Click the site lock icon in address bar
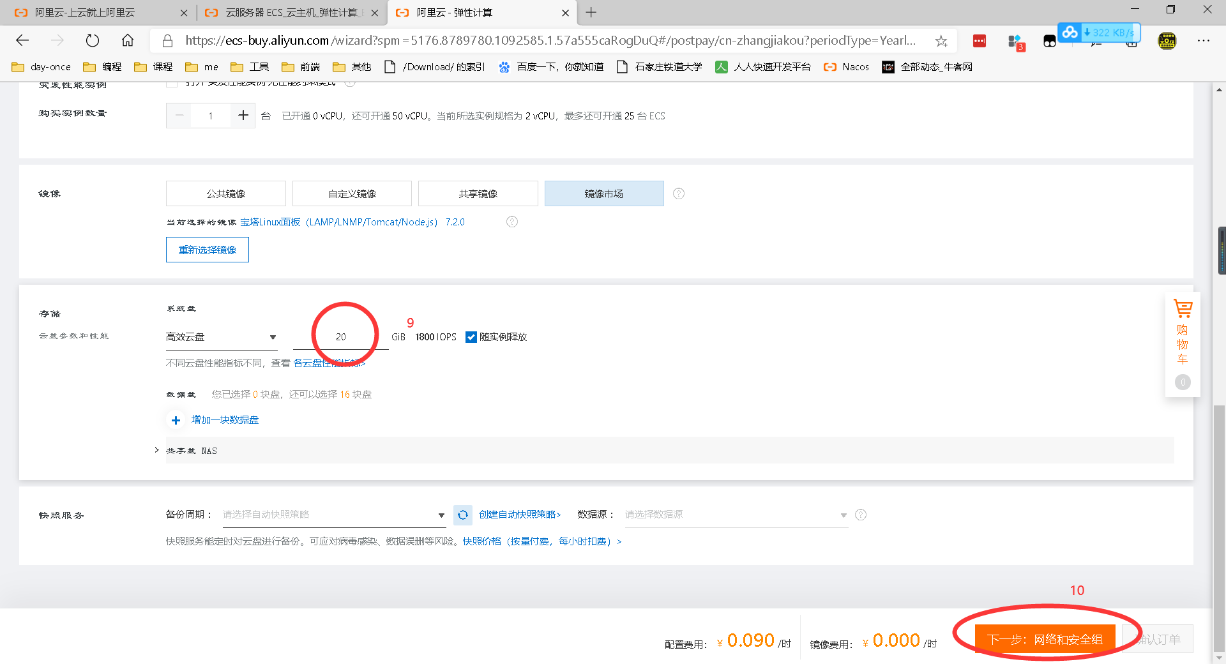The height and width of the screenshot is (664, 1226). pos(167,41)
